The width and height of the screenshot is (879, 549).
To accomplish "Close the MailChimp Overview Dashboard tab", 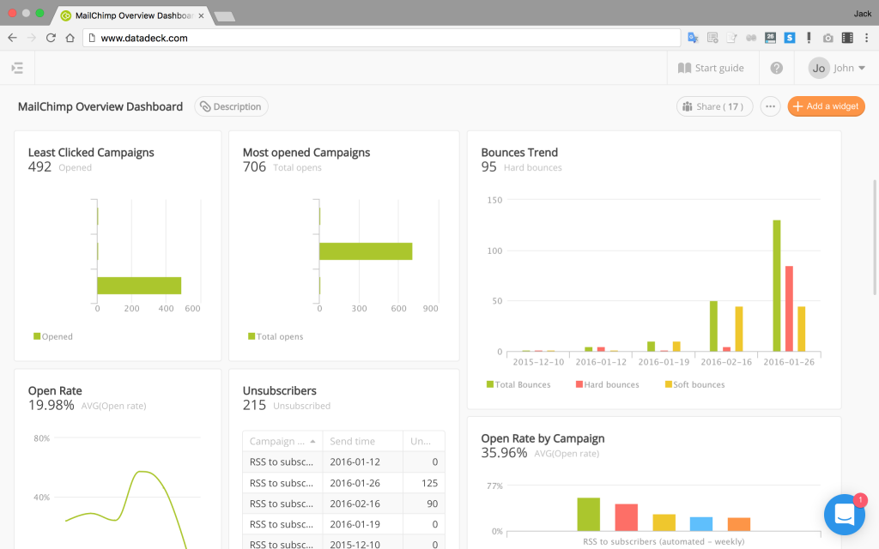I will click(201, 15).
